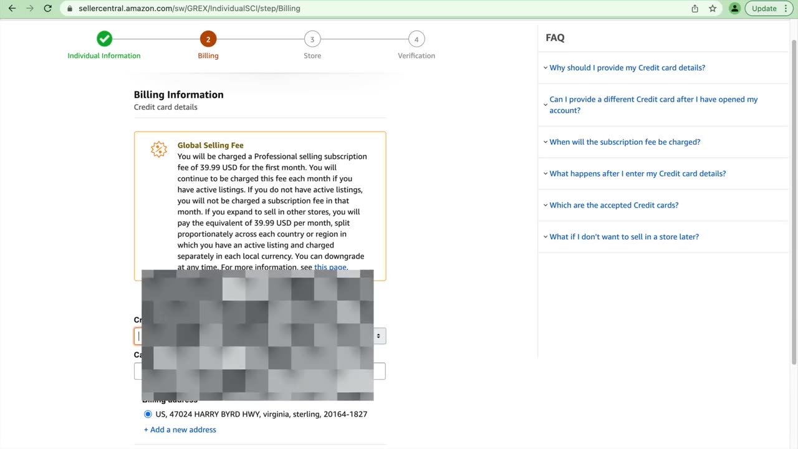The height and width of the screenshot is (449, 798).
Task: Click the Global Selling Fee badge icon
Action: pyautogui.click(x=159, y=150)
